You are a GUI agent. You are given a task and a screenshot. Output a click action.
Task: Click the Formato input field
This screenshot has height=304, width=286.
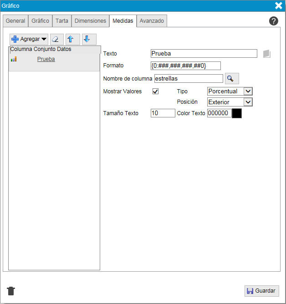[x=185, y=66]
